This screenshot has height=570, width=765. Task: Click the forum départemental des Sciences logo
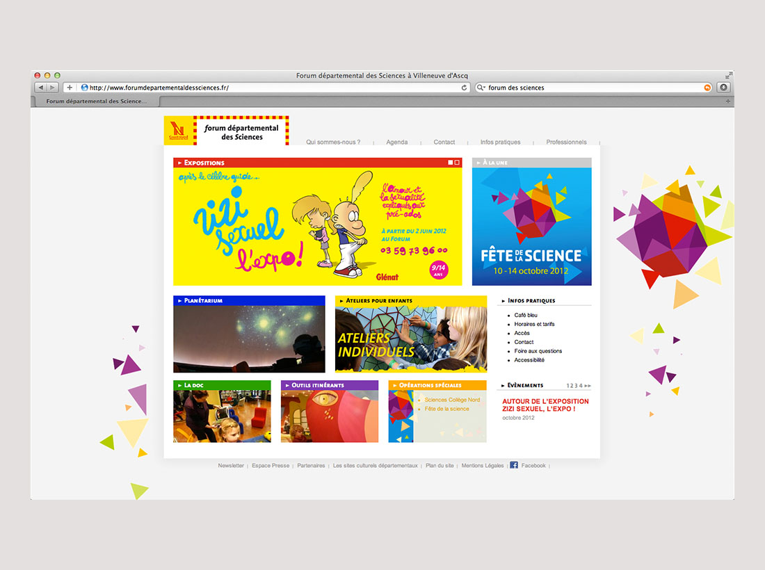pos(241,131)
